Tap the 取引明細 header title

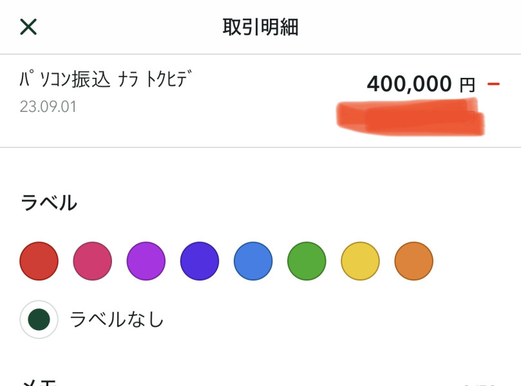pos(260,27)
